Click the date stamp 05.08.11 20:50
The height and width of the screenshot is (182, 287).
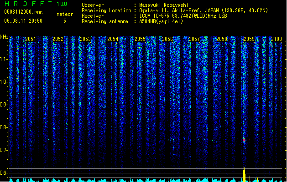[x=23, y=21]
